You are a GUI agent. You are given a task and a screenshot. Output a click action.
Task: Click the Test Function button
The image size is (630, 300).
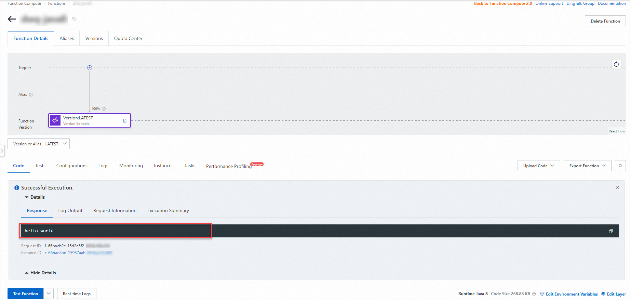26,294
